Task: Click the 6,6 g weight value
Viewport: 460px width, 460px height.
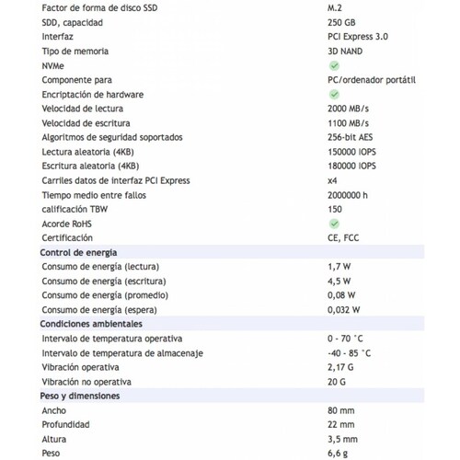Action: pos(338,454)
